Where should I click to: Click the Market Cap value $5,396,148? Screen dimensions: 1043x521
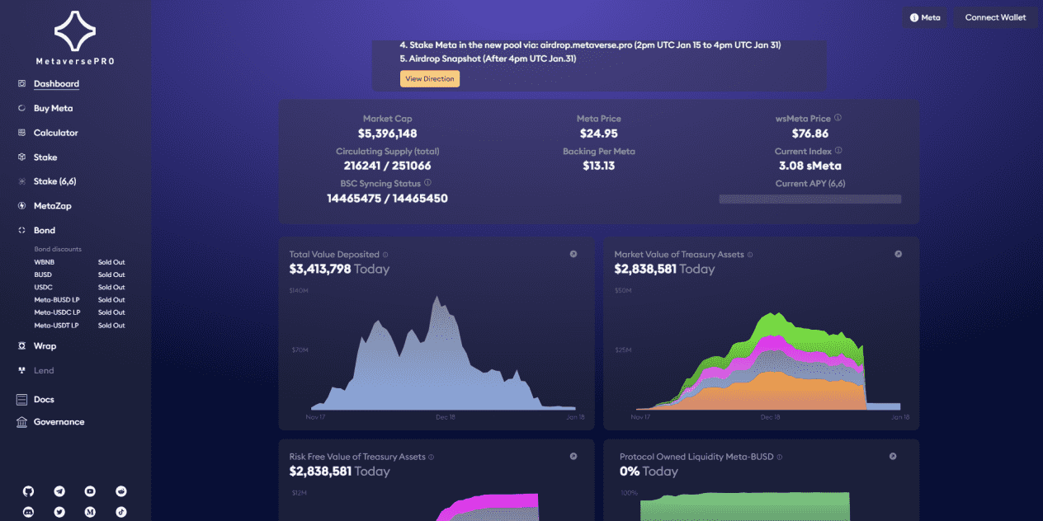(387, 134)
